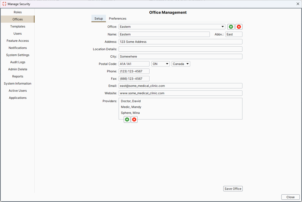Click red remove provider icon
This screenshot has width=302, height=202.
(x=134, y=119)
